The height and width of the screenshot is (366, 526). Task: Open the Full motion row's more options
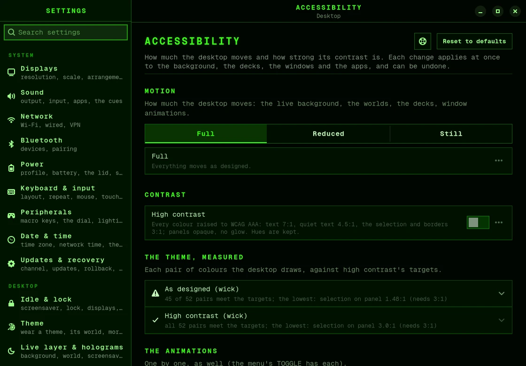coord(499,160)
